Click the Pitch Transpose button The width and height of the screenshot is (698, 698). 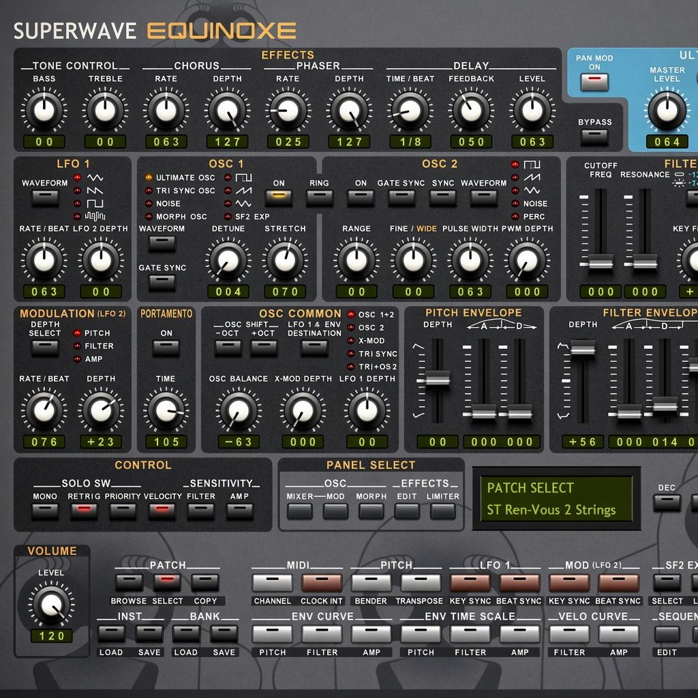pyautogui.click(x=421, y=583)
